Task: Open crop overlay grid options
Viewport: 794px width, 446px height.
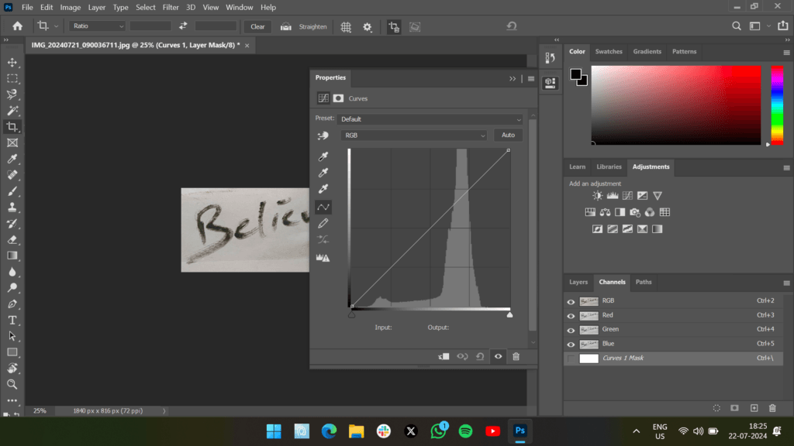Action: point(346,27)
